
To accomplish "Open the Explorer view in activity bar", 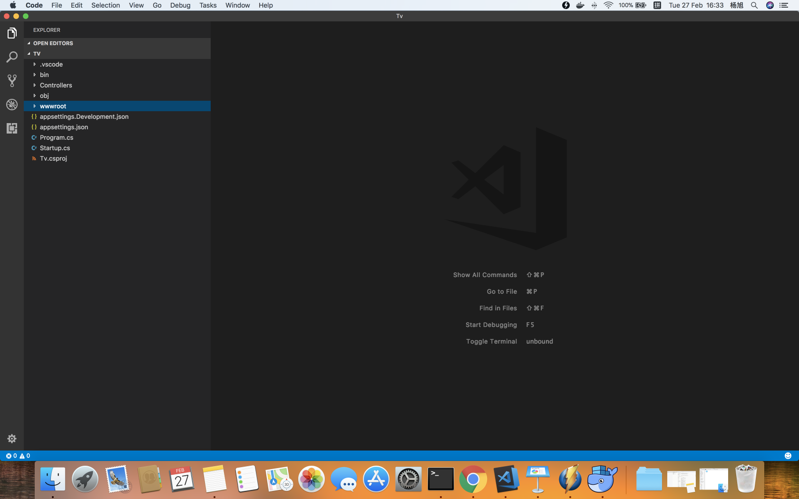I will tap(12, 33).
